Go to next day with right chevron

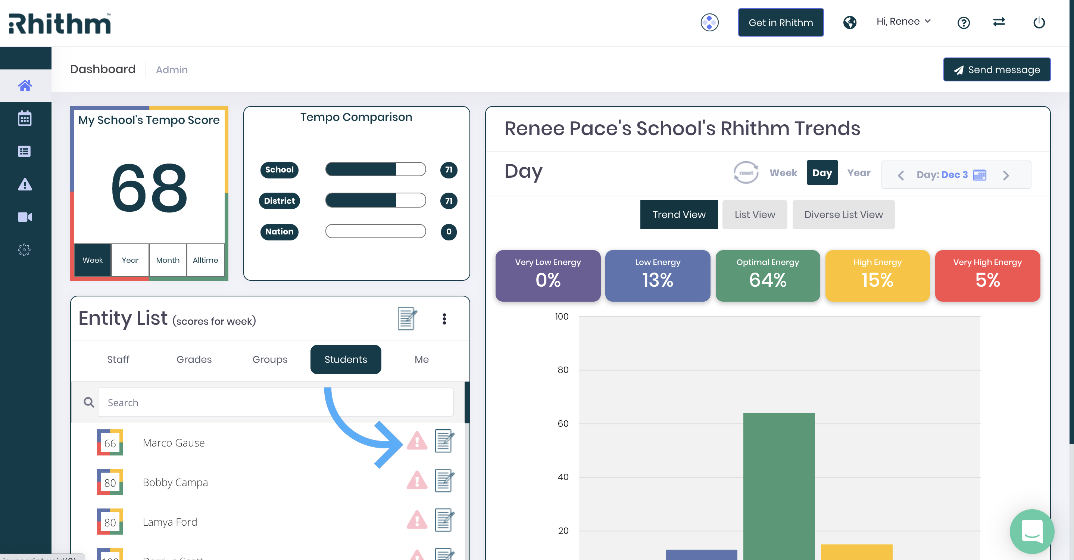tap(1006, 175)
